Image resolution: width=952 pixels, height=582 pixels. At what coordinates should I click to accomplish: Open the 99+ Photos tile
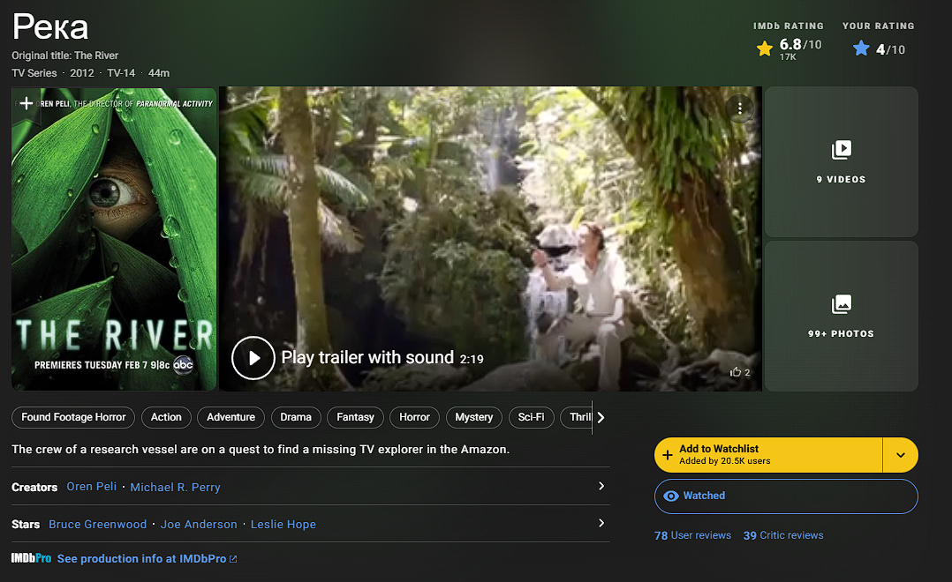pos(841,316)
